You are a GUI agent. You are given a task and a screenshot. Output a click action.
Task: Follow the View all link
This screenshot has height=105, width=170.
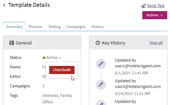pos(156,43)
